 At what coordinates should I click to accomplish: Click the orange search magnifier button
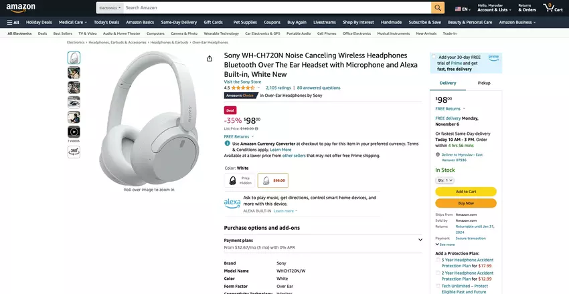pos(438,8)
